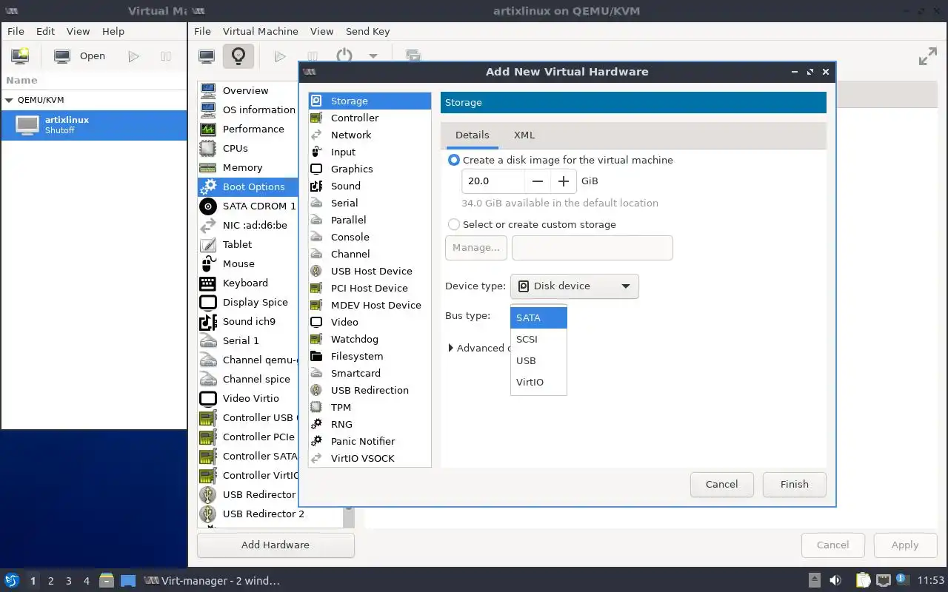Select USB Redirection hardware type
The height and width of the screenshot is (592, 948).
[x=370, y=390]
